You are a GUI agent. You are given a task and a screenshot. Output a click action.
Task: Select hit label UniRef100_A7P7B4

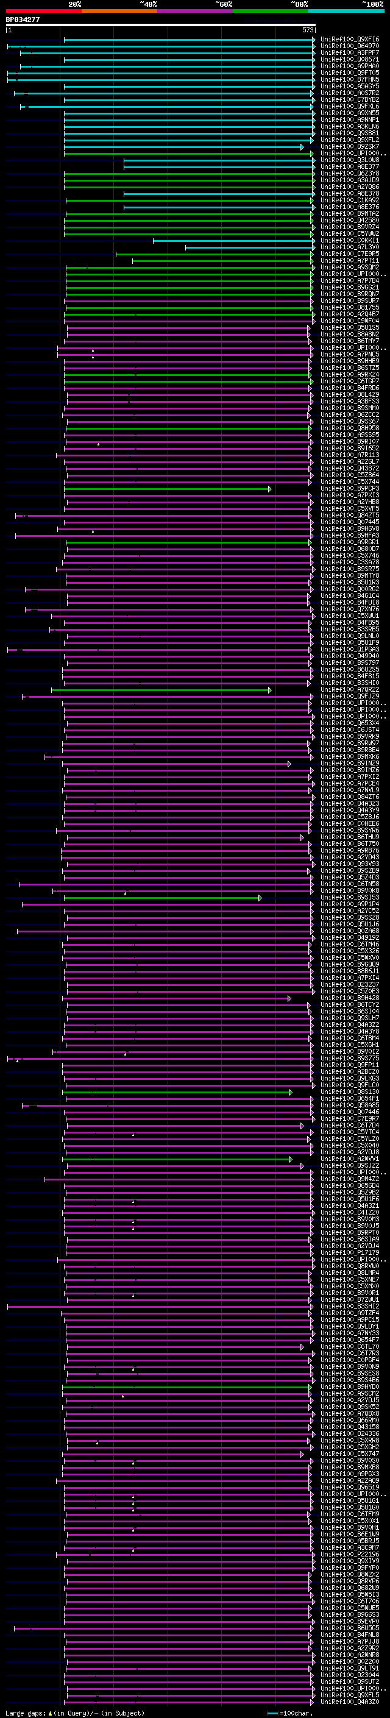(x=349, y=281)
